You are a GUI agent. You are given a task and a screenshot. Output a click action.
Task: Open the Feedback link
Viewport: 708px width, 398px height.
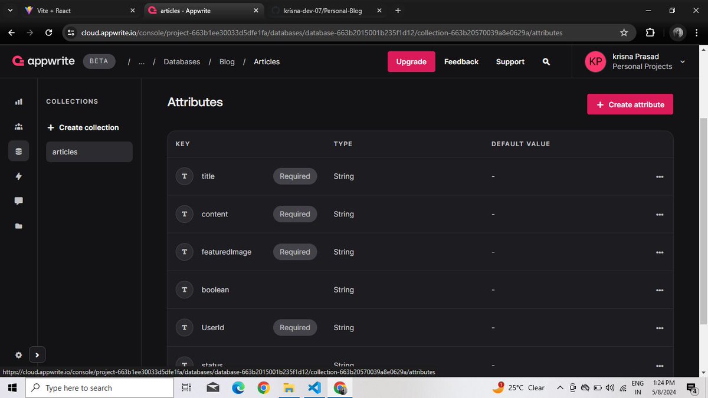point(461,61)
